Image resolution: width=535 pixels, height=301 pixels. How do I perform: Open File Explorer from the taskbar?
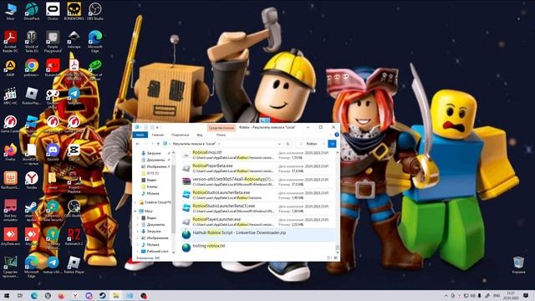pyautogui.click(x=115, y=295)
